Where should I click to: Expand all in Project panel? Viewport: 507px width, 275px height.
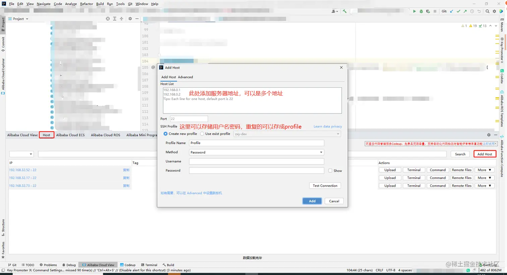tap(115, 19)
